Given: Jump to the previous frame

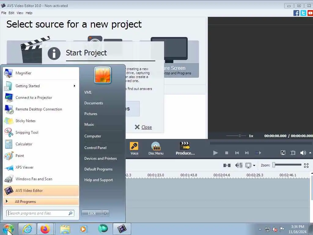Looking at the screenshot, I should pyautogui.click(x=237, y=153).
